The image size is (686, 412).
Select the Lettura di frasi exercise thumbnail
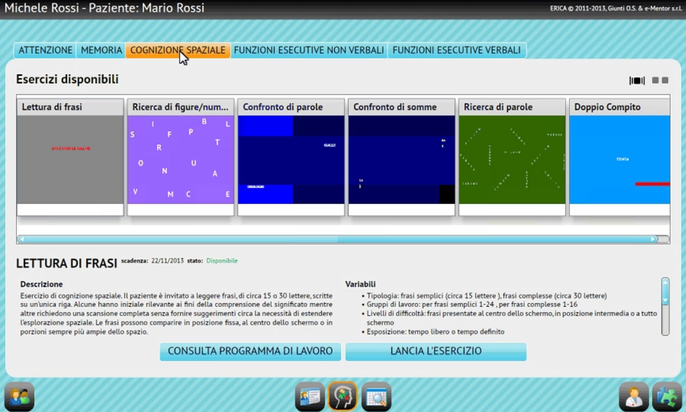pyautogui.click(x=70, y=159)
